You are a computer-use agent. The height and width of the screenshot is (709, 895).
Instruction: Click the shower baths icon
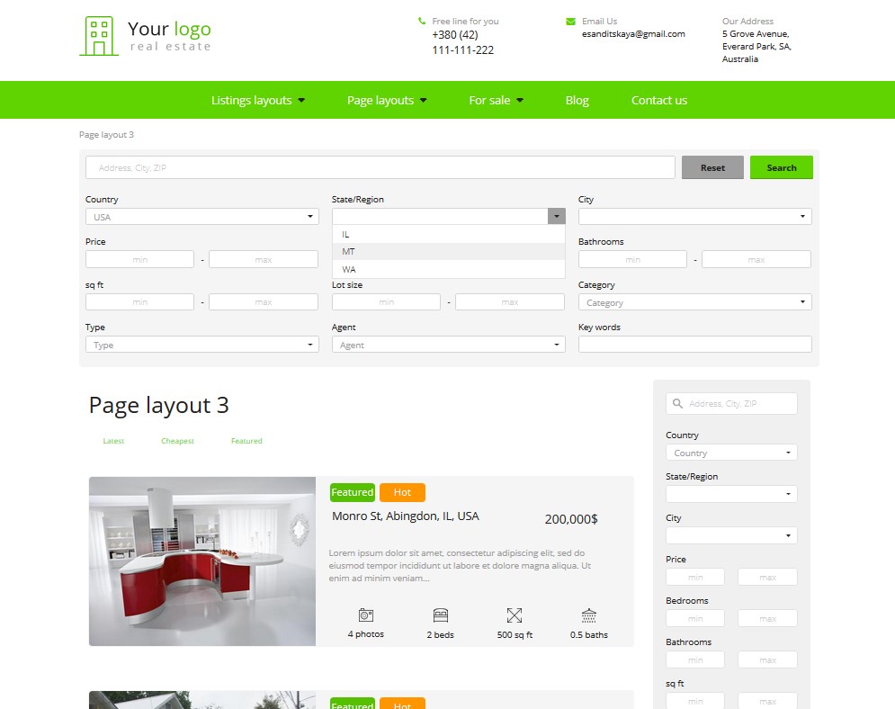(x=589, y=615)
